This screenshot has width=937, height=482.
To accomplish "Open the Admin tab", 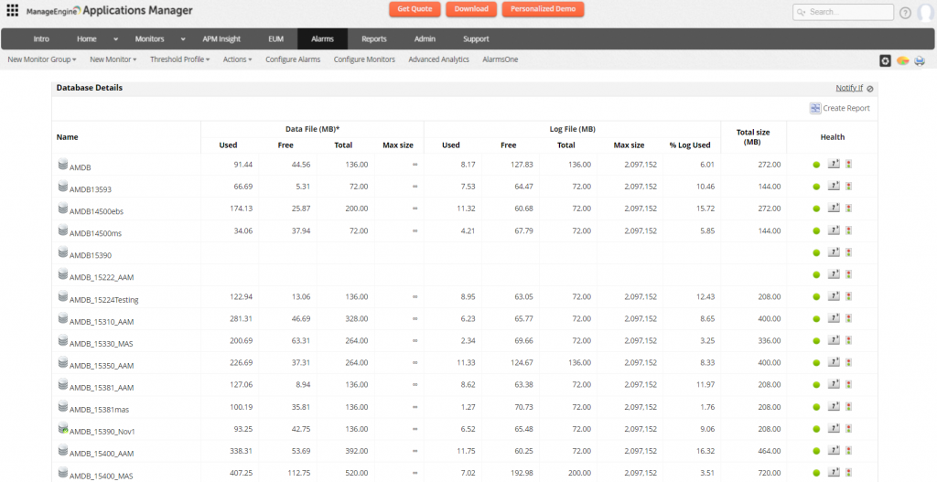I will click(425, 39).
